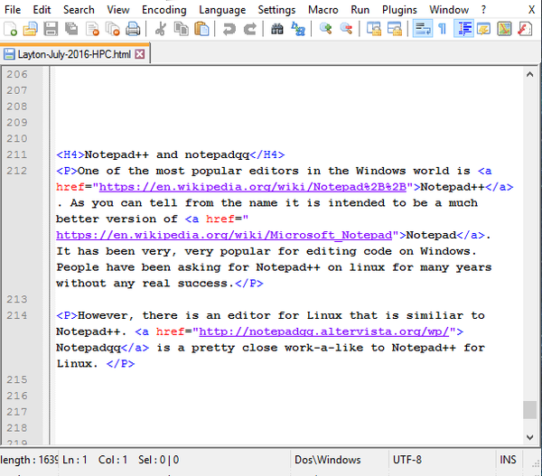Screen dimensions: 542x476
Task: Open the View menu
Action: pyautogui.click(x=117, y=10)
